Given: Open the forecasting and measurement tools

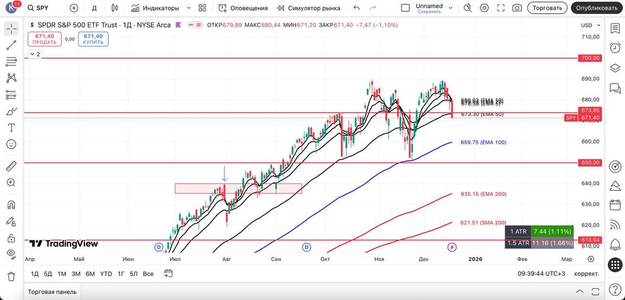Looking at the screenshot, I should [11, 95].
